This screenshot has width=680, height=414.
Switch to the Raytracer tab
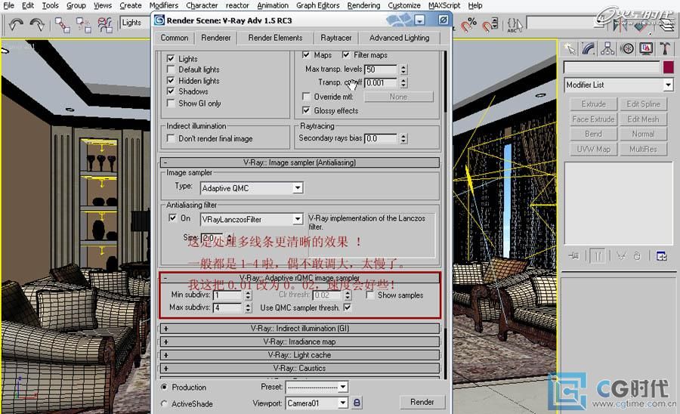click(x=336, y=38)
